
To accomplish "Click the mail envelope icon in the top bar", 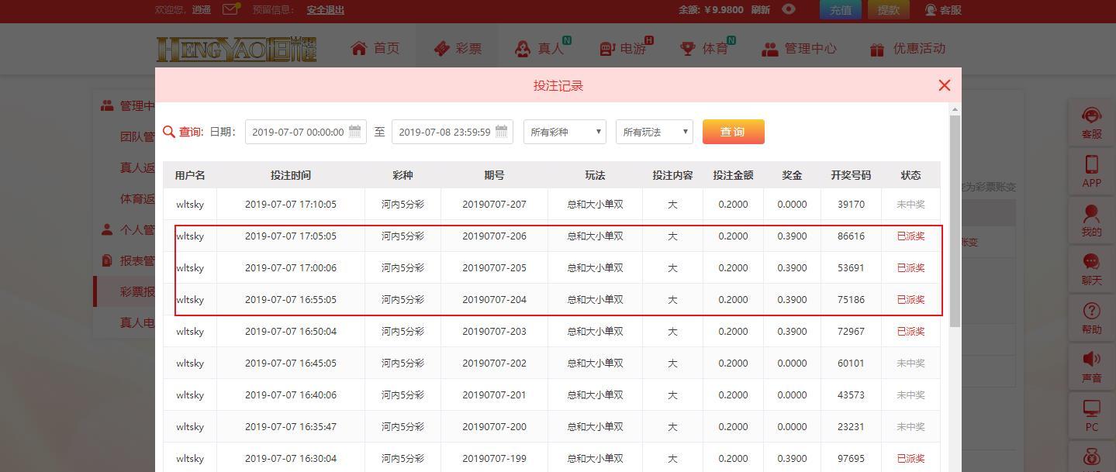I will [x=230, y=9].
